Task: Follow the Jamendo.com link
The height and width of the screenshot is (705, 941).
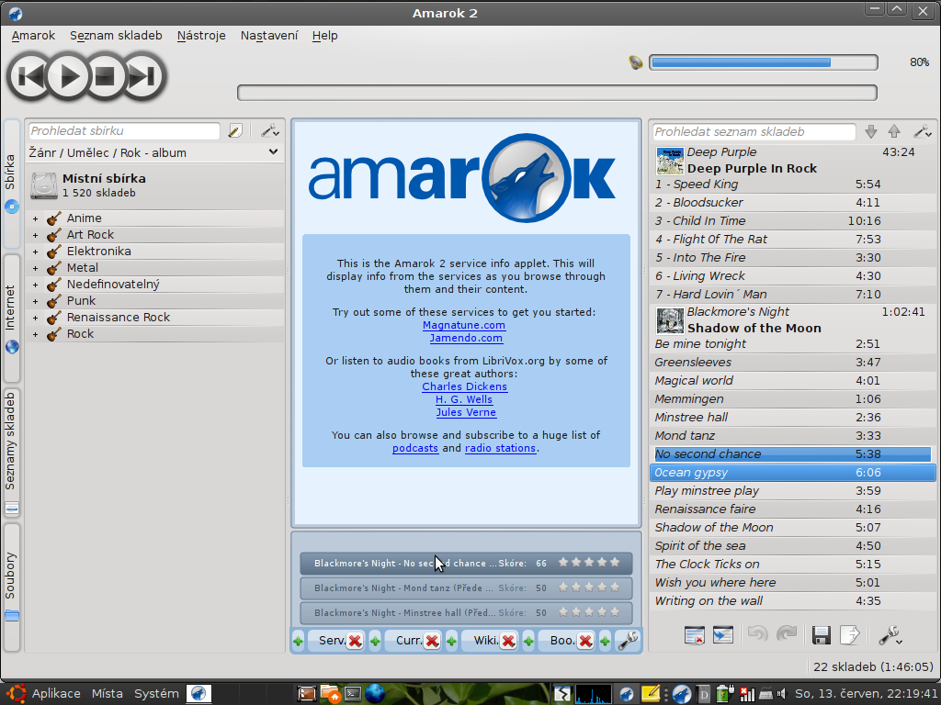Action: pyautogui.click(x=466, y=338)
